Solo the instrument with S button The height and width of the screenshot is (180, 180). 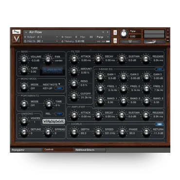point(115,33)
